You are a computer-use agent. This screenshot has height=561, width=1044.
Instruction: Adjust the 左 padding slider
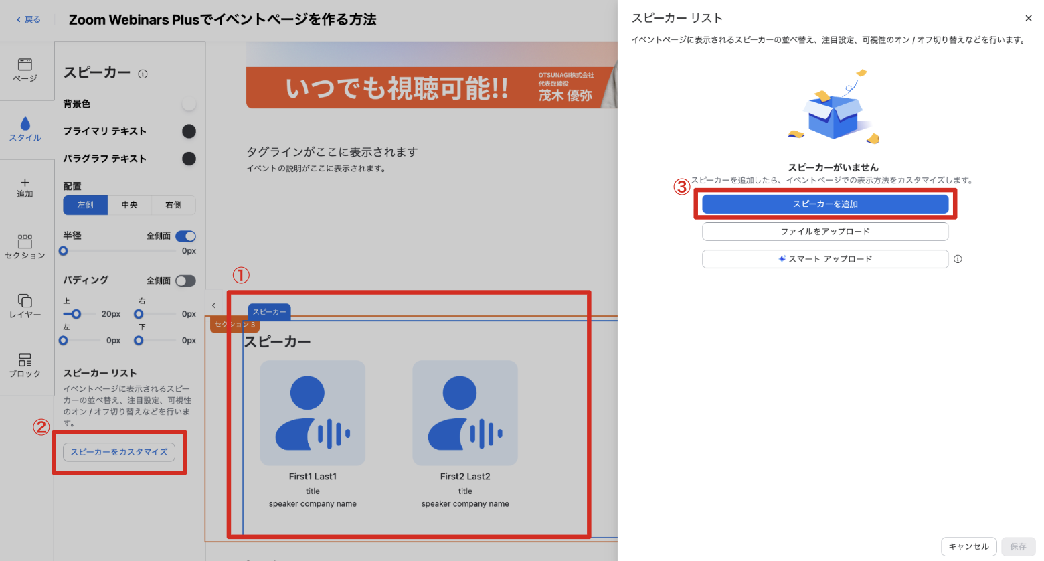coord(63,341)
